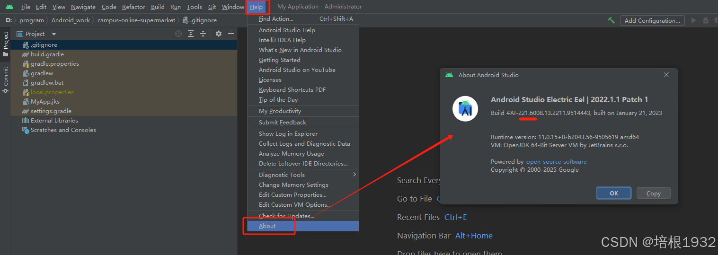Click the External Libraries bar-chart icon
The height and width of the screenshot is (255, 718).
pos(26,121)
